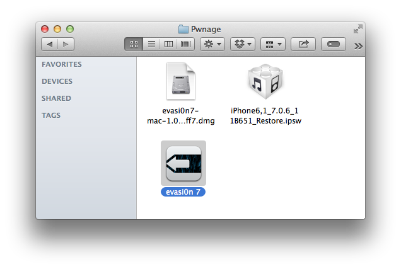Viewport: 401px width, 269px height.
Task: Click the Devices sidebar heading
Action: [x=57, y=81]
